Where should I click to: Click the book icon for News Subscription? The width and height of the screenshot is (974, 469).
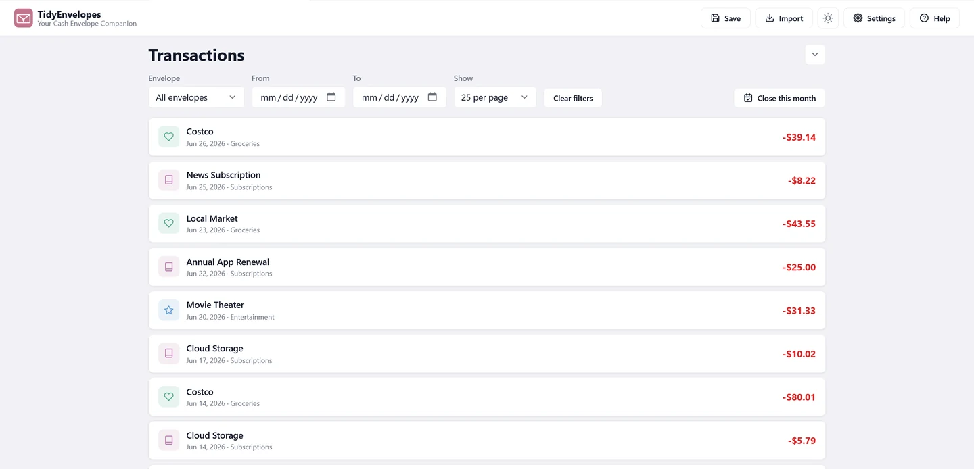[x=169, y=180]
